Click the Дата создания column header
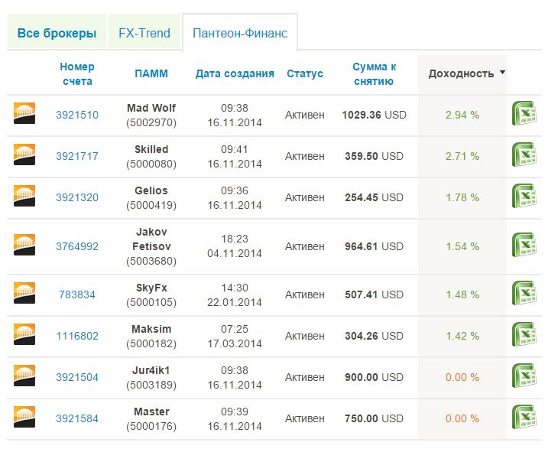The image size is (558, 449). tap(235, 74)
